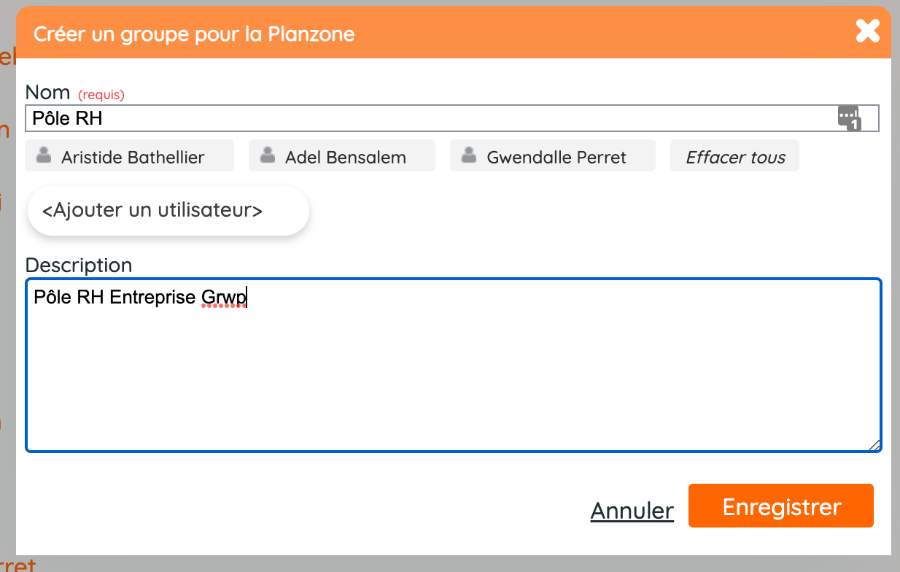The height and width of the screenshot is (572, 900).
Task: Click the Nom label
Action: pos(47,92)
